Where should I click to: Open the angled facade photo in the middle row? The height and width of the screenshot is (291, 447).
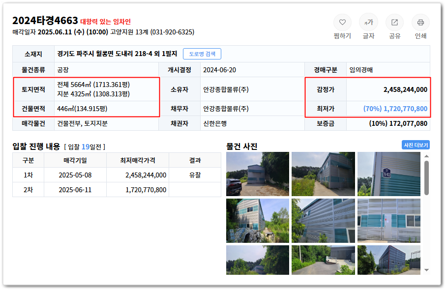(323, 221)
